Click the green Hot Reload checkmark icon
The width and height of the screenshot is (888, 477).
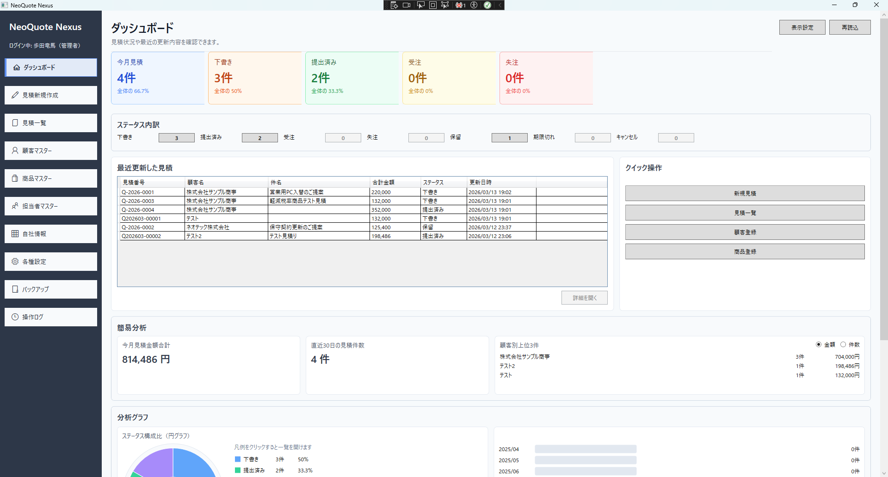487,5
